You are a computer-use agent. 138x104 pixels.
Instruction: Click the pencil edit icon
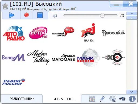click(x=102, y=99)
